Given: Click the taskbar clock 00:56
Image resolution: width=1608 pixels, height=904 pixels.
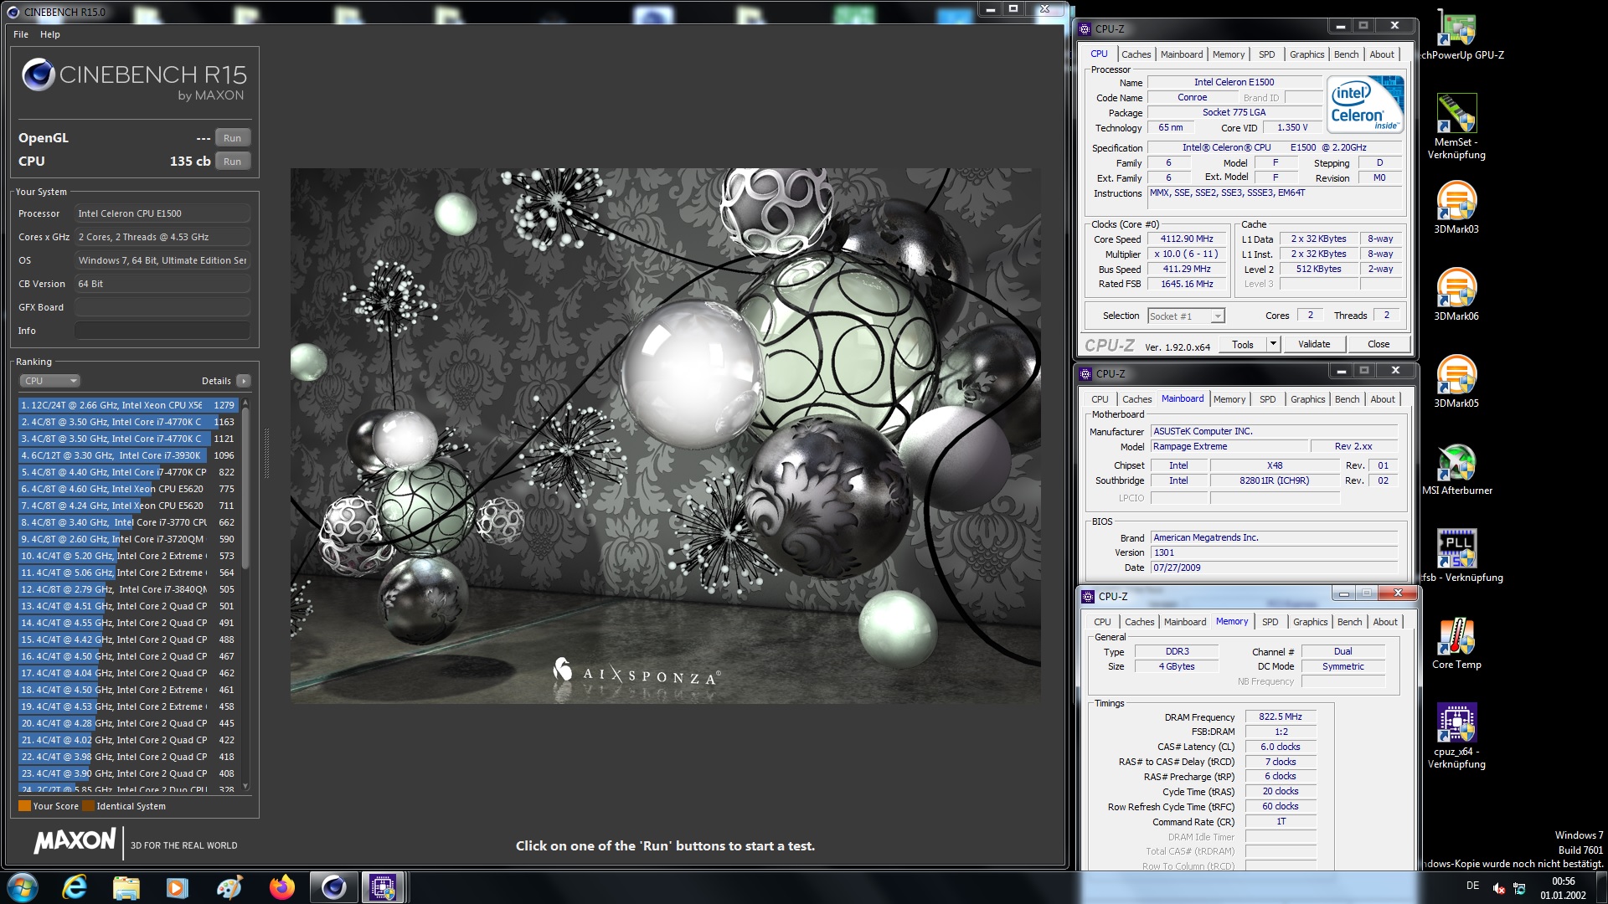Looking at the screenshot, I should (x=1563, y=881).
